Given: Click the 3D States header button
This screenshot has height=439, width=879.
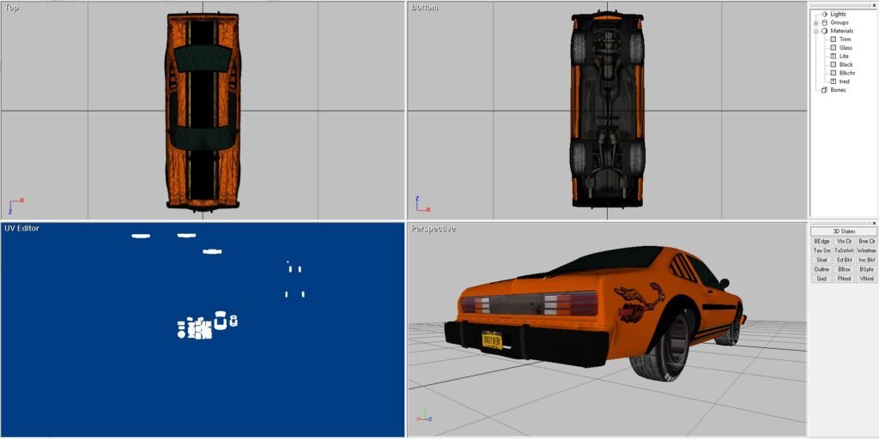Looking at the screenshot, I should click(844, 232).
